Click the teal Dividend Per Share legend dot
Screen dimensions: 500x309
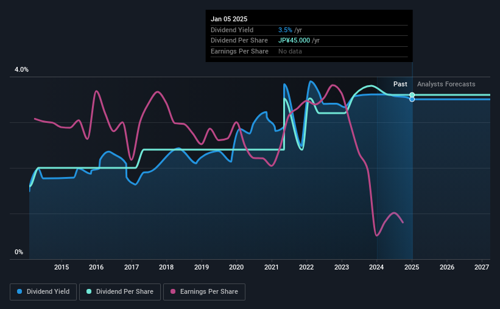click(x=89, y=291)
